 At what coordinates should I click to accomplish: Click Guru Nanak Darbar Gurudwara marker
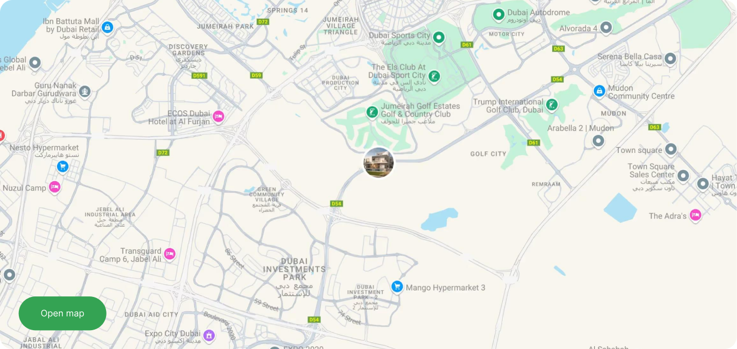tap(85, 91)
